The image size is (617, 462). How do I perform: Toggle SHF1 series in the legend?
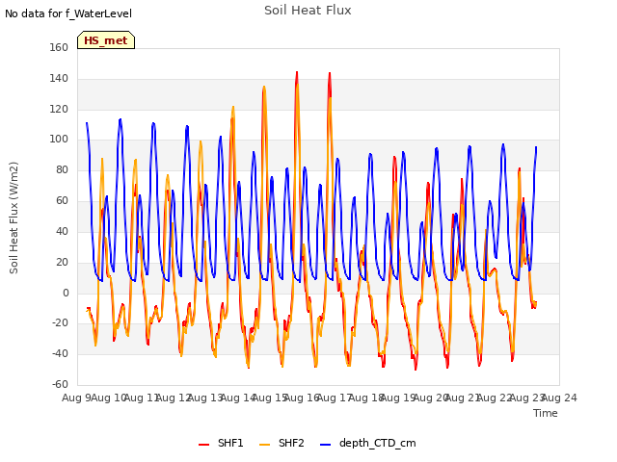(x=221, y=443)
